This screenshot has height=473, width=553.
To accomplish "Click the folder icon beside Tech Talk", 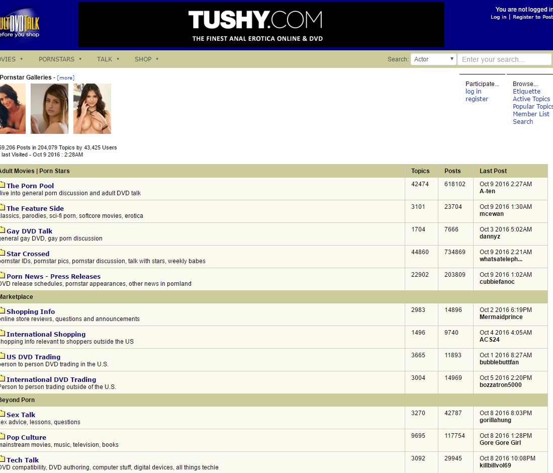I will tap(2, 458).
